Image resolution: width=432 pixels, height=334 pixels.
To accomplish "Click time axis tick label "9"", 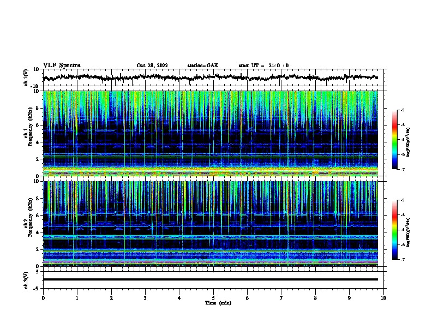I will click(x=349, y=298).
